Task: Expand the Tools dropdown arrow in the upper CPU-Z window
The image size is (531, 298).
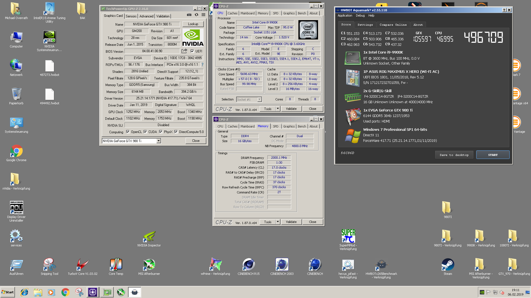Action: point(278,109)
